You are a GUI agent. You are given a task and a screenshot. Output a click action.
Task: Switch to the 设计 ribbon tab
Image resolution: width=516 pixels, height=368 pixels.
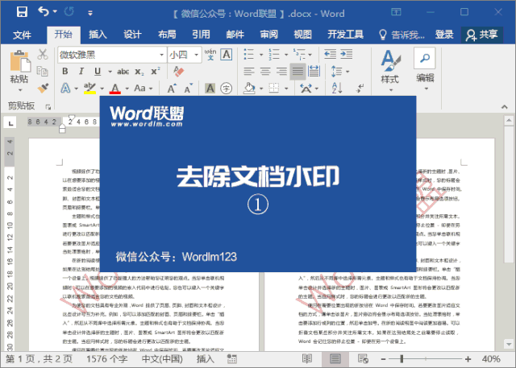(132, 34)
